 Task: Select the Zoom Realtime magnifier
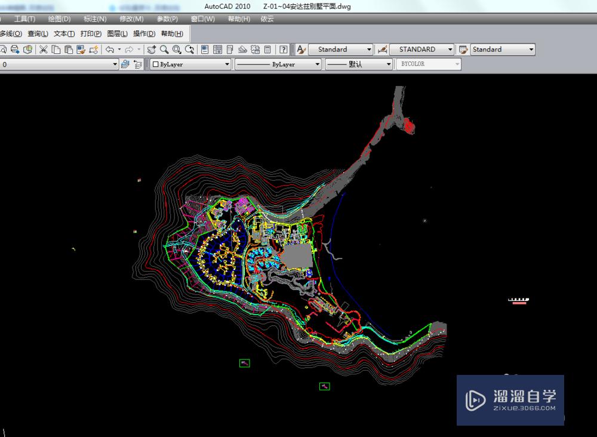pos(164,50)
